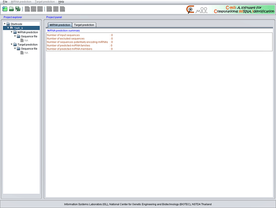276x208 pixels.
Task: Switch to the Target prediction tab
Action: coord(84,25)
